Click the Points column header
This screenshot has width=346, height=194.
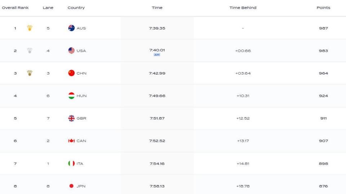(323, 8)
